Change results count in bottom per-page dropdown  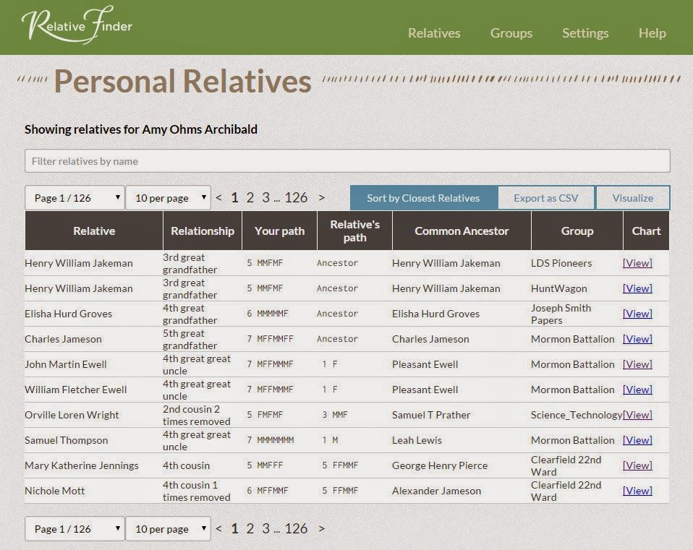[168, 528]
